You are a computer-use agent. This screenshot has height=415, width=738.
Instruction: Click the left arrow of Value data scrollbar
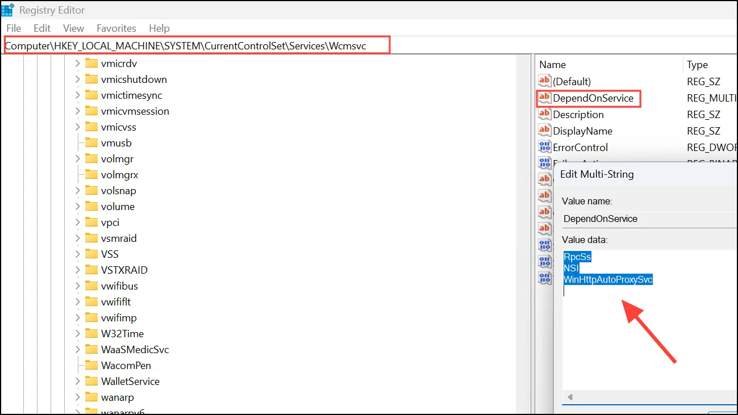(x=570, y=397)
